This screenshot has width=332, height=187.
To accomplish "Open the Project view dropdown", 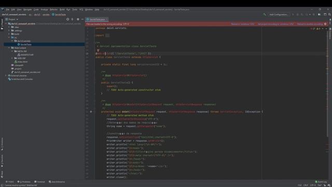I will click(12, 19).
